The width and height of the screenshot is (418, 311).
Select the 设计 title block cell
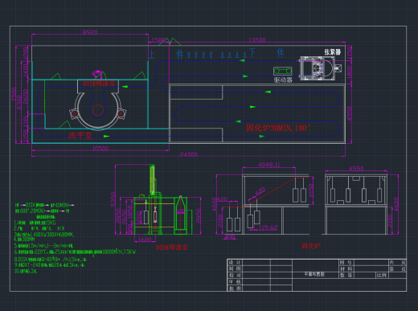[235, 262]
